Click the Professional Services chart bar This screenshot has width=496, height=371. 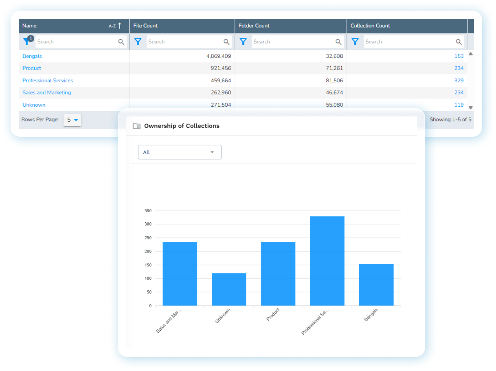tap(327, 261)
